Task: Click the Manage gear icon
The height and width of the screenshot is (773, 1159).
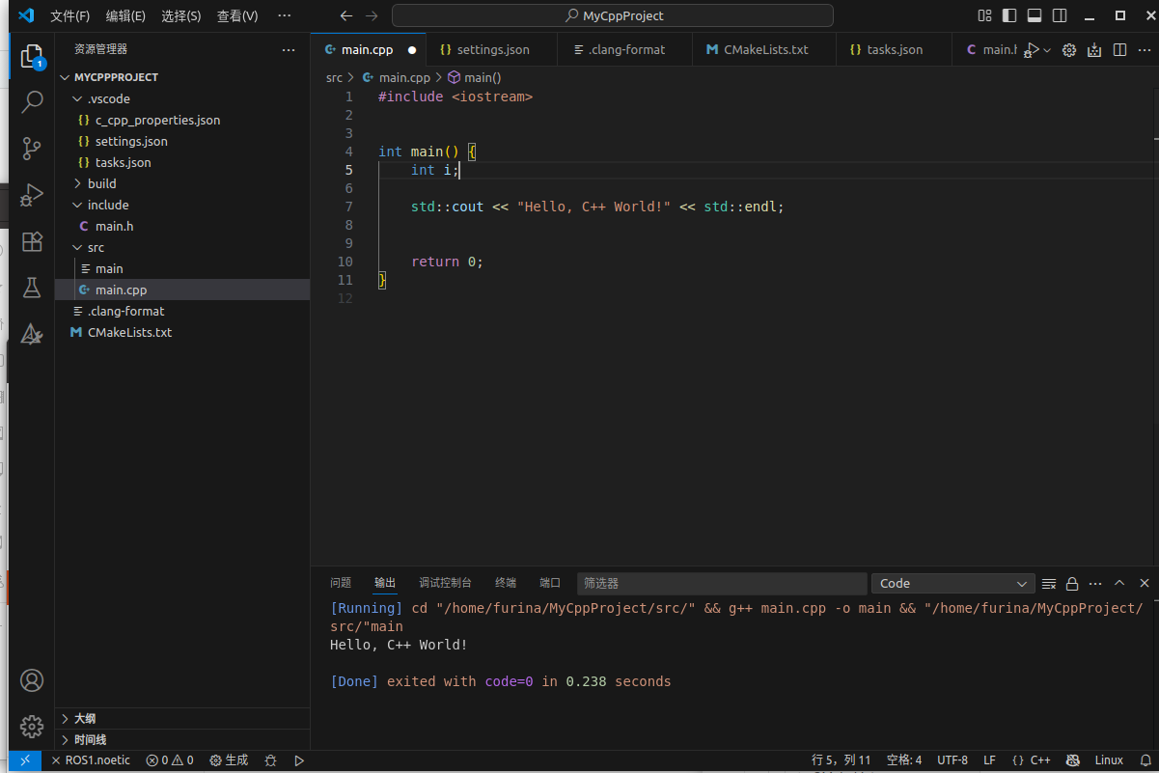Action: click(x=32, y=727)
